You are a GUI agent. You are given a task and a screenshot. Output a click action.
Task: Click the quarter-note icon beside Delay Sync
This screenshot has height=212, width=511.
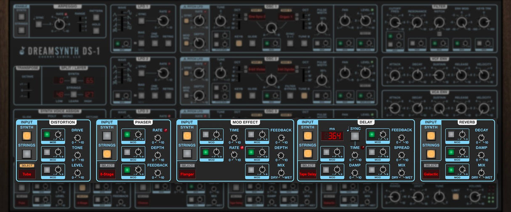coord(347,129)
